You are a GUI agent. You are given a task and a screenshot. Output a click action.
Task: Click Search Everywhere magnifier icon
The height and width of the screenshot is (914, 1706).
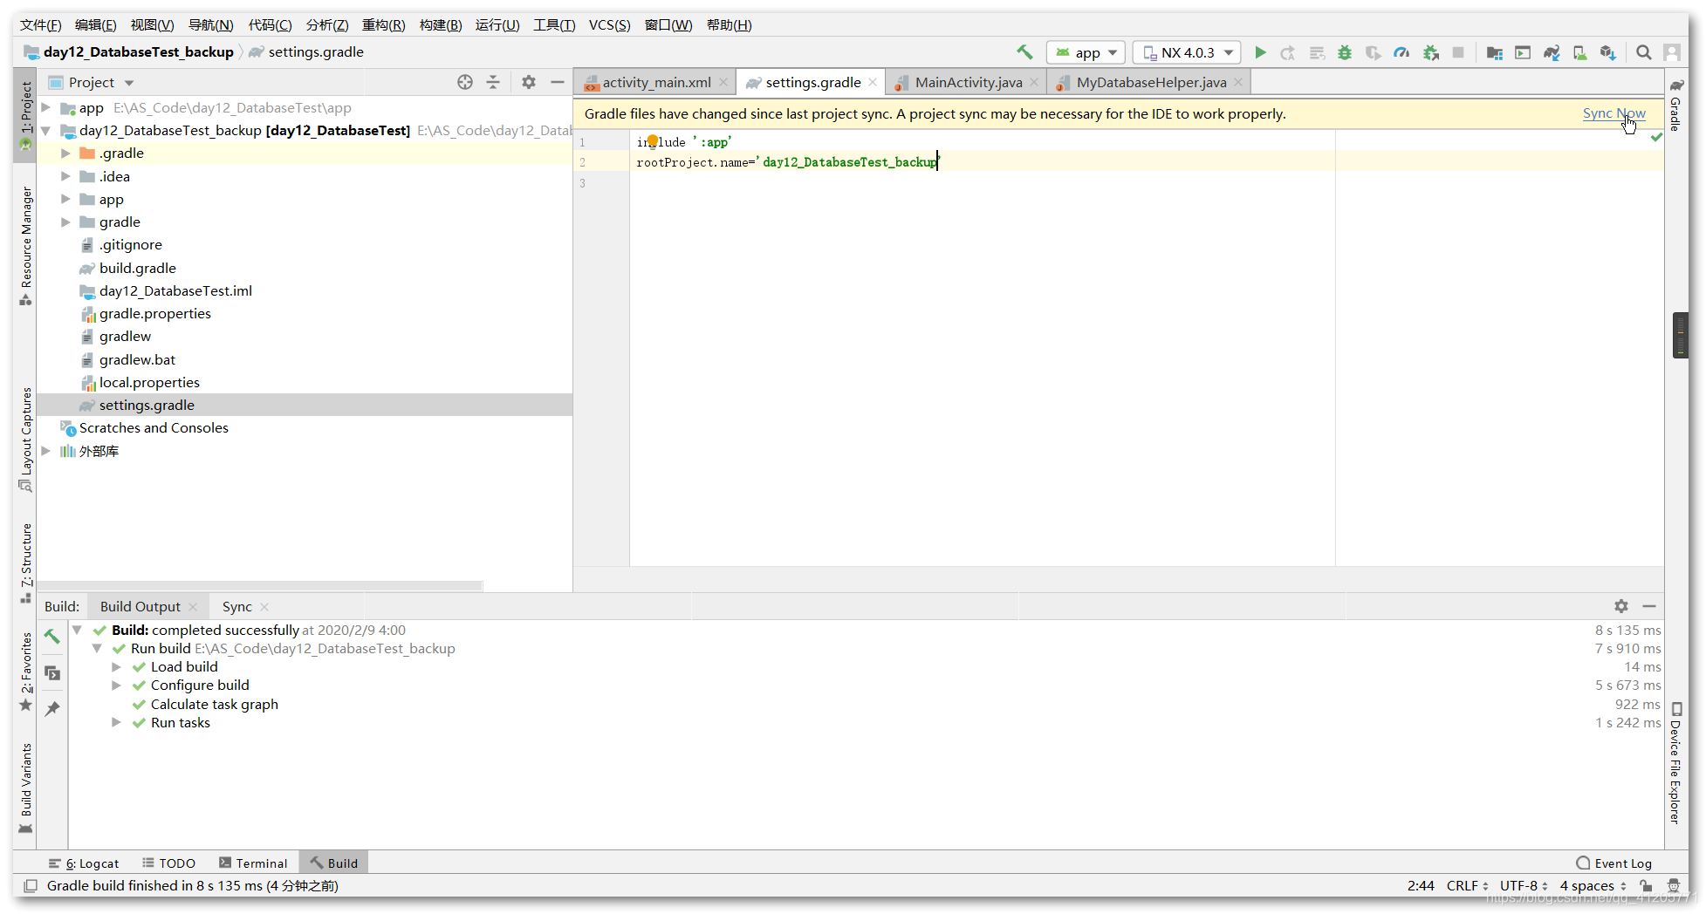[1644, 52]
